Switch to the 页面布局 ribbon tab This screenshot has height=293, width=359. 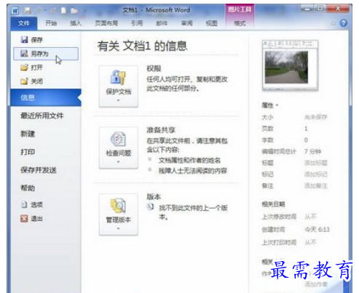pos(106,23)
